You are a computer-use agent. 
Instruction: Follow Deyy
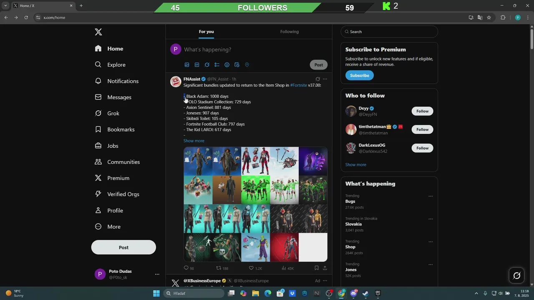[422, 111]
